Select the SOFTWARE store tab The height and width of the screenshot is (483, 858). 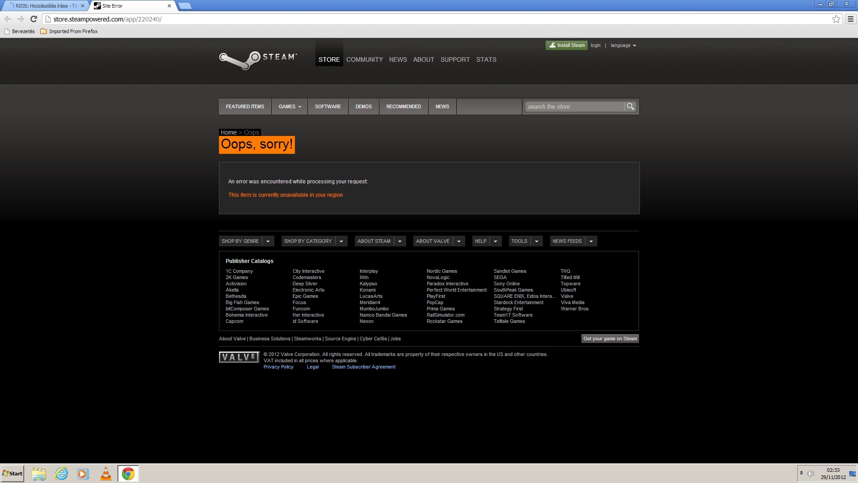click(x=328, y=106)
